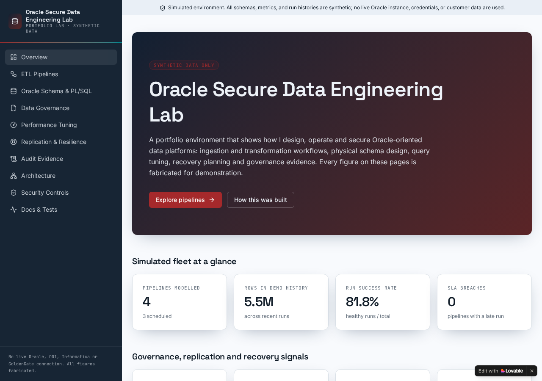Click 'pipelines with a late run' text

(x=476, y=316)
